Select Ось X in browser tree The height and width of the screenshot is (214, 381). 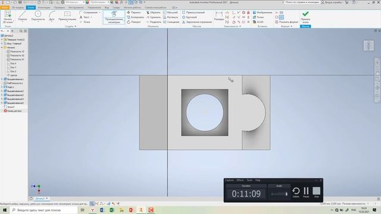(x=12, y=64)
